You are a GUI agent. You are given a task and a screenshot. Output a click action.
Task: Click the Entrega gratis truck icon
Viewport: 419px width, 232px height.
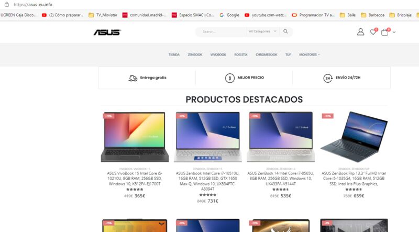pos(133,78)
